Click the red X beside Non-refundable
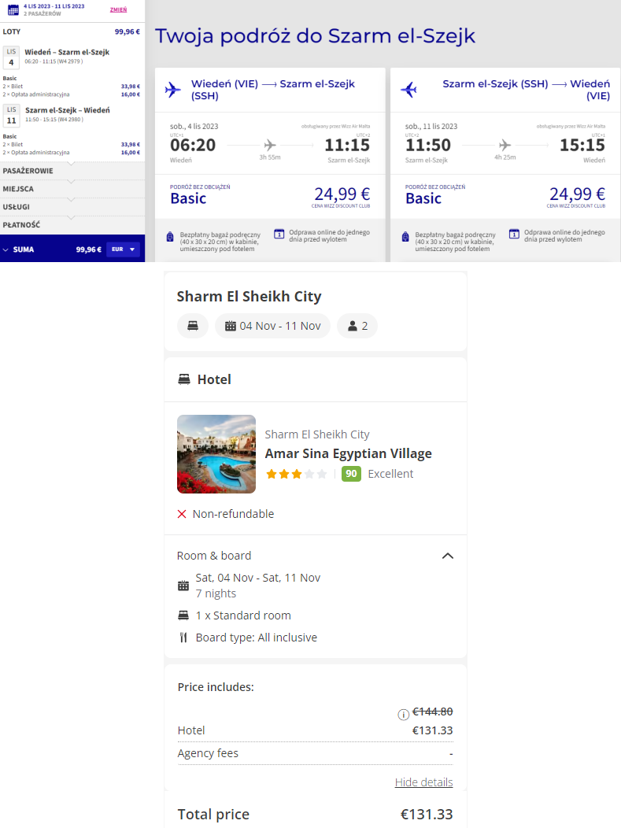The image size is (621, 828). tap(182, 514)
